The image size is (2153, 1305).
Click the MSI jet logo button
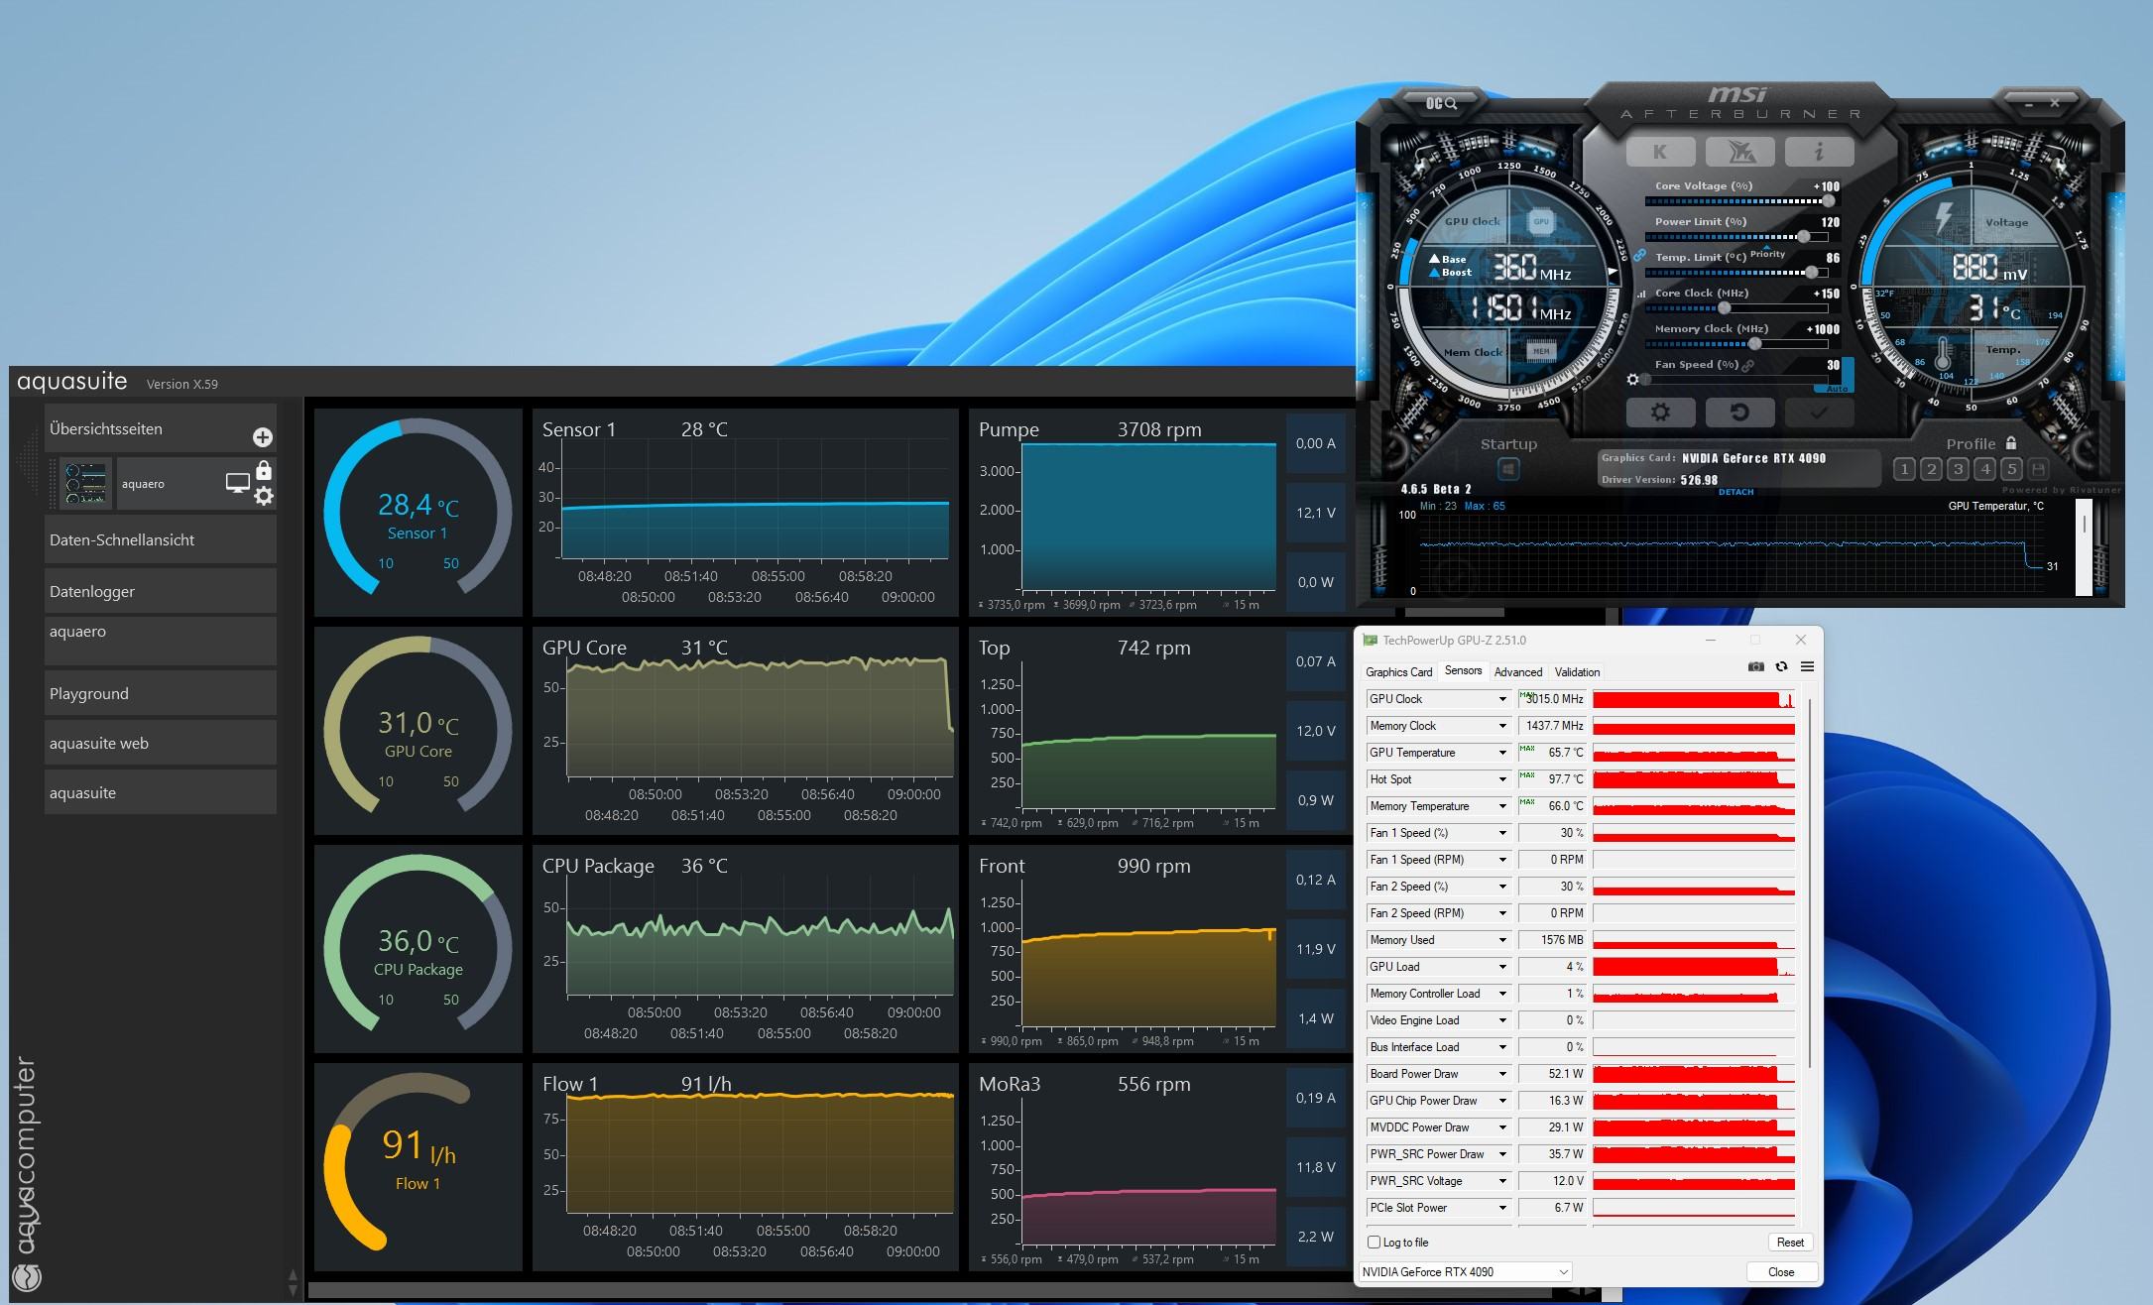[x=1740, y=152]
